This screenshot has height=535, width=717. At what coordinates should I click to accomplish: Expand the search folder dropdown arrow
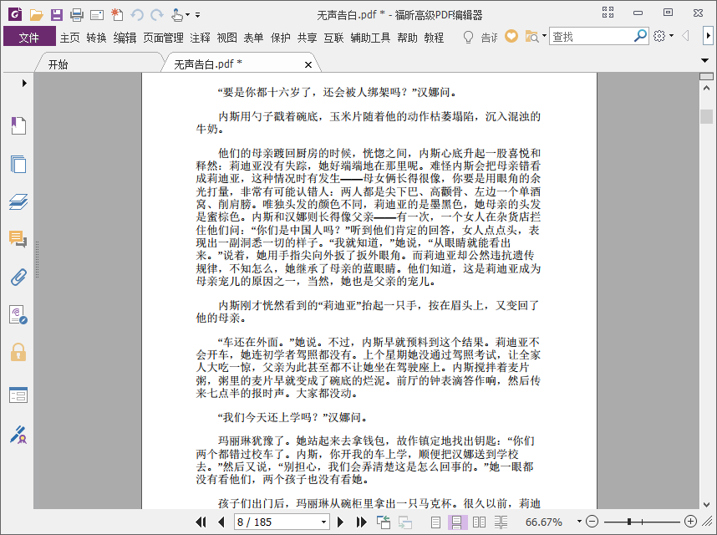tap(544, 35)
